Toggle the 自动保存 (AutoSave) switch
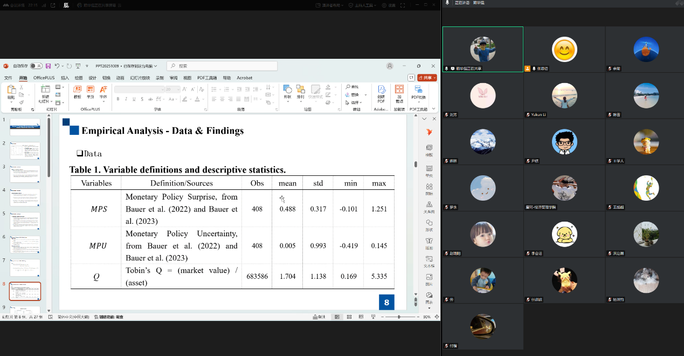The height and width of the screenshot is (356, 684). coord(36,66)
